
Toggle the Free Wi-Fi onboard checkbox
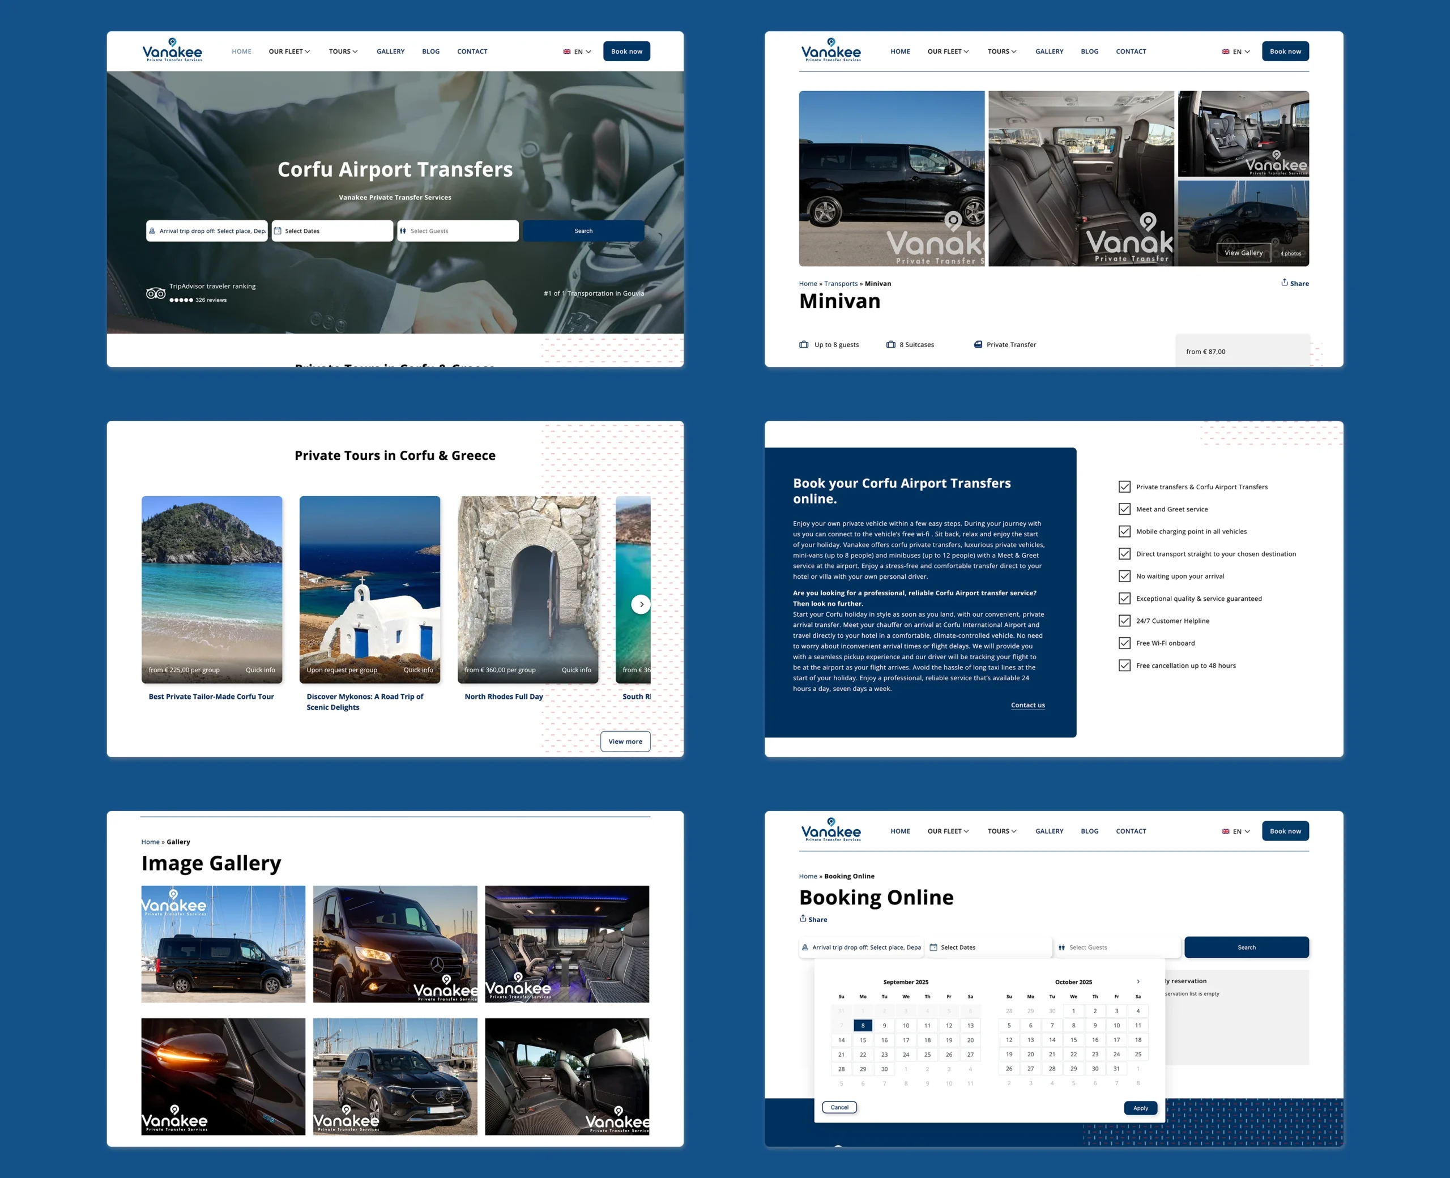click(x=1124, y=643)
